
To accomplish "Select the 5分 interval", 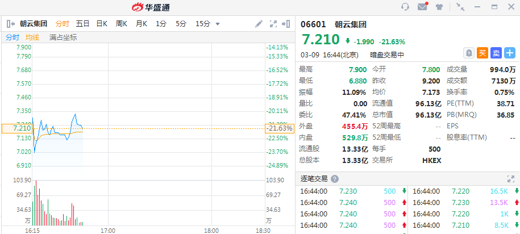I will coord(181,24).
